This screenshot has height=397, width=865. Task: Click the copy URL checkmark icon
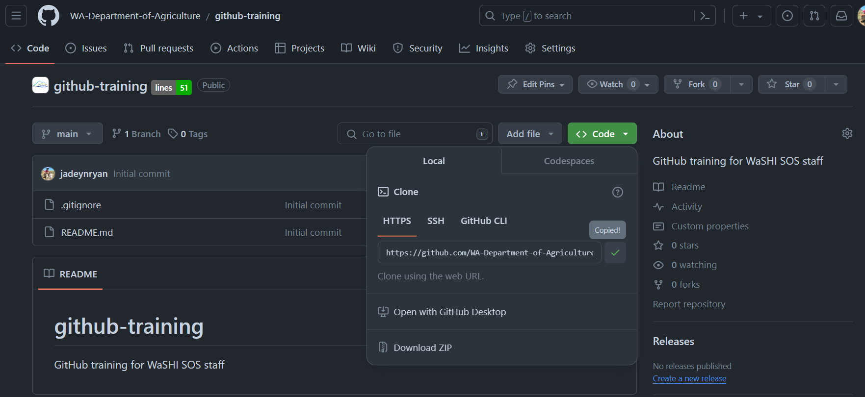click(x=615, y=253)
